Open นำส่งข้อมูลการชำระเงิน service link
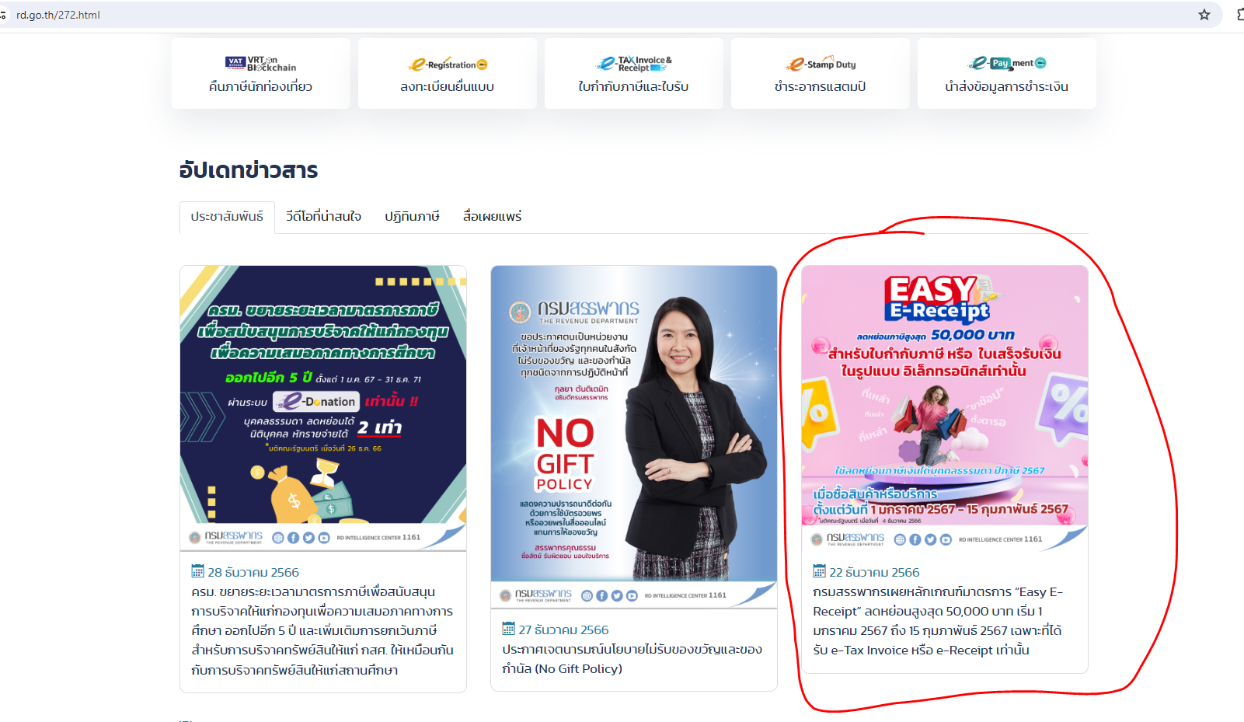This screenshot has width=1244, height=722. click(1006, 86)
